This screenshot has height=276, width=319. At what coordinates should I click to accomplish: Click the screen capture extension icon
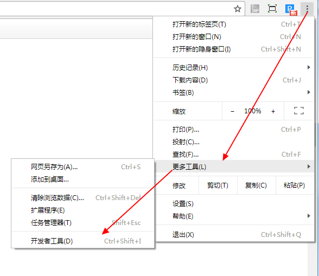(272, 9)
